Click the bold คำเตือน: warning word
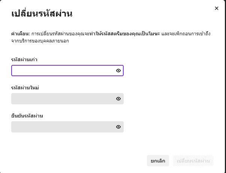 (x=21, y=34)
